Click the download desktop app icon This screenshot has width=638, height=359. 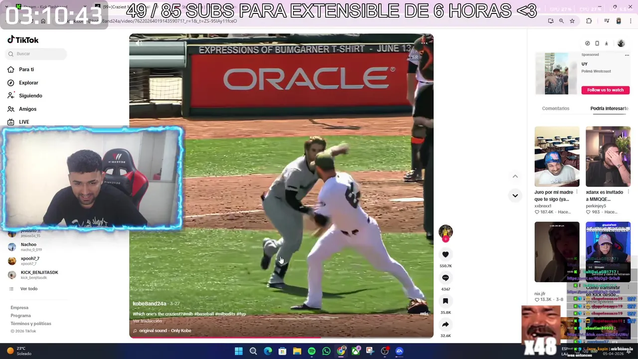(606, 43)
